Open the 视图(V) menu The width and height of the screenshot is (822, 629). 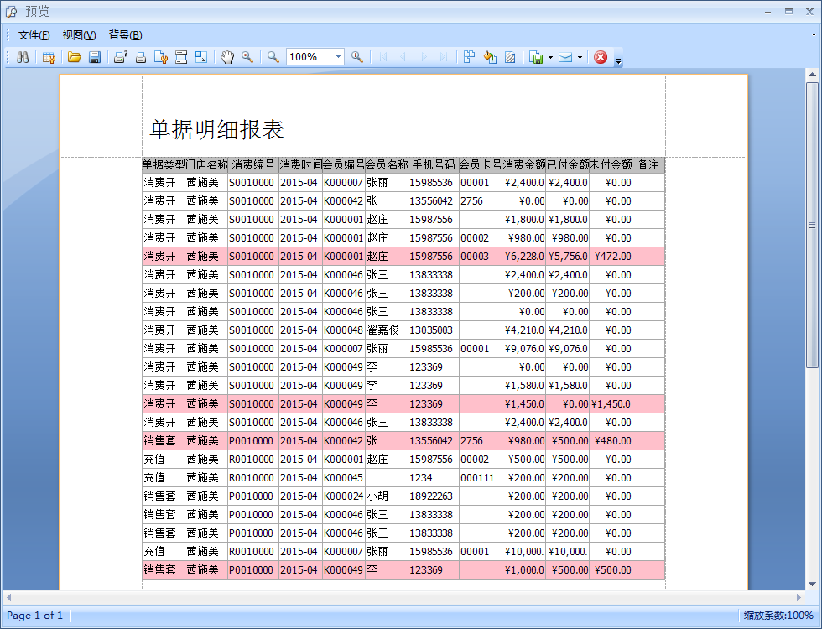(79, 35)
